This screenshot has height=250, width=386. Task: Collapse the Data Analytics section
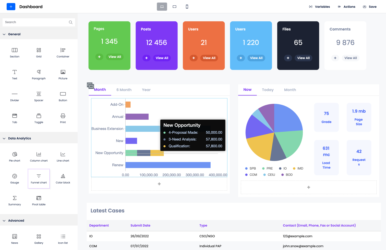pyautogui.click(x=4, y=138)
